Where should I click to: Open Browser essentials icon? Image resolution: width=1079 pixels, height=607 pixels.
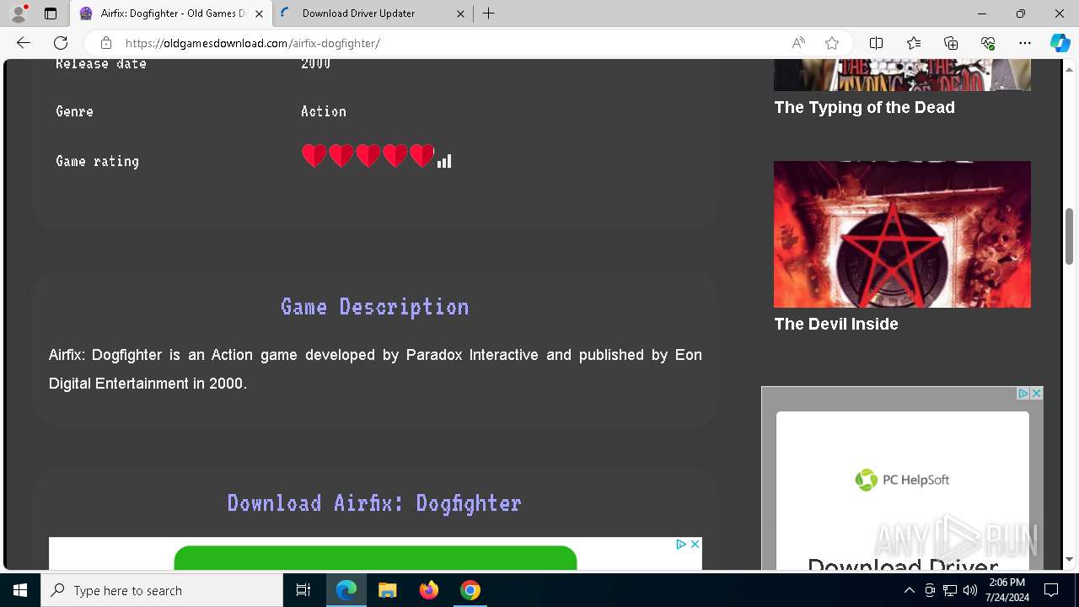988,43
